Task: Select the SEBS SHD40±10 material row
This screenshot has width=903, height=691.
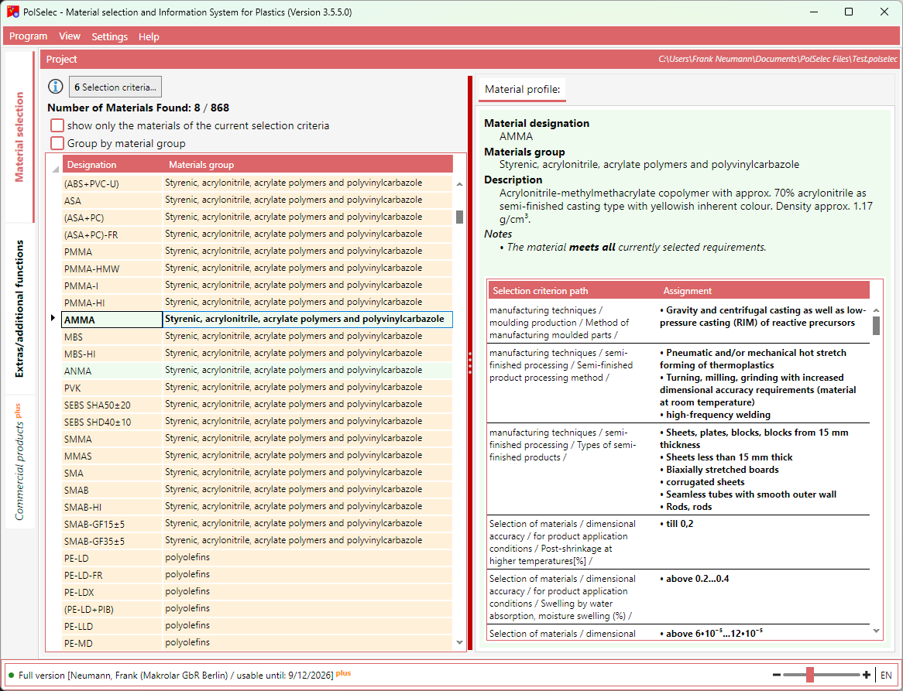Action: [x=257, y=422]
